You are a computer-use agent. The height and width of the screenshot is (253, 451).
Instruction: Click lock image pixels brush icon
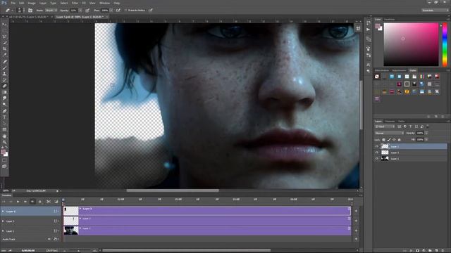point(389,140)
